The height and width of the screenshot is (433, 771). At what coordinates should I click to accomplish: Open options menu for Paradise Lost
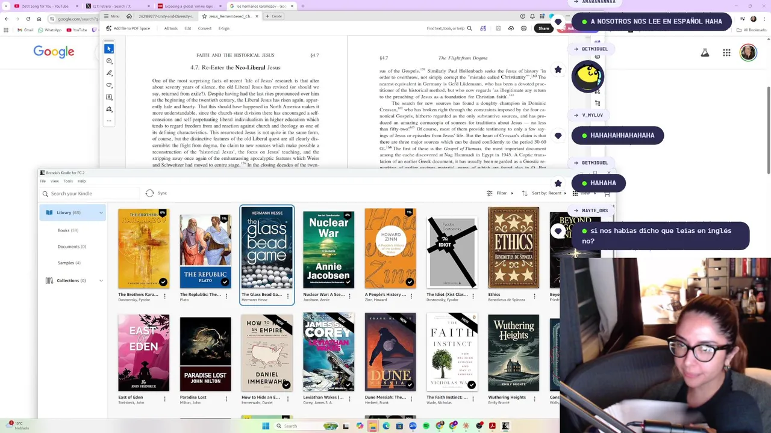[x=226, y=398]
